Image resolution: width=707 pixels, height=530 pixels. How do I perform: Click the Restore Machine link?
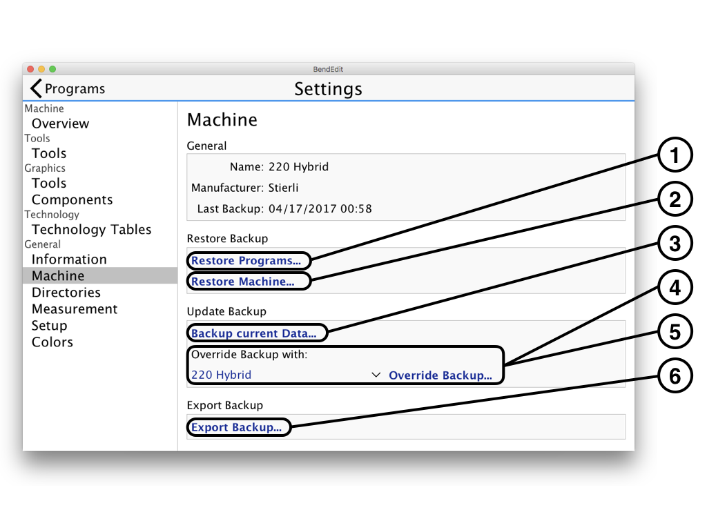pyautogui.click(x=242, y=282)
